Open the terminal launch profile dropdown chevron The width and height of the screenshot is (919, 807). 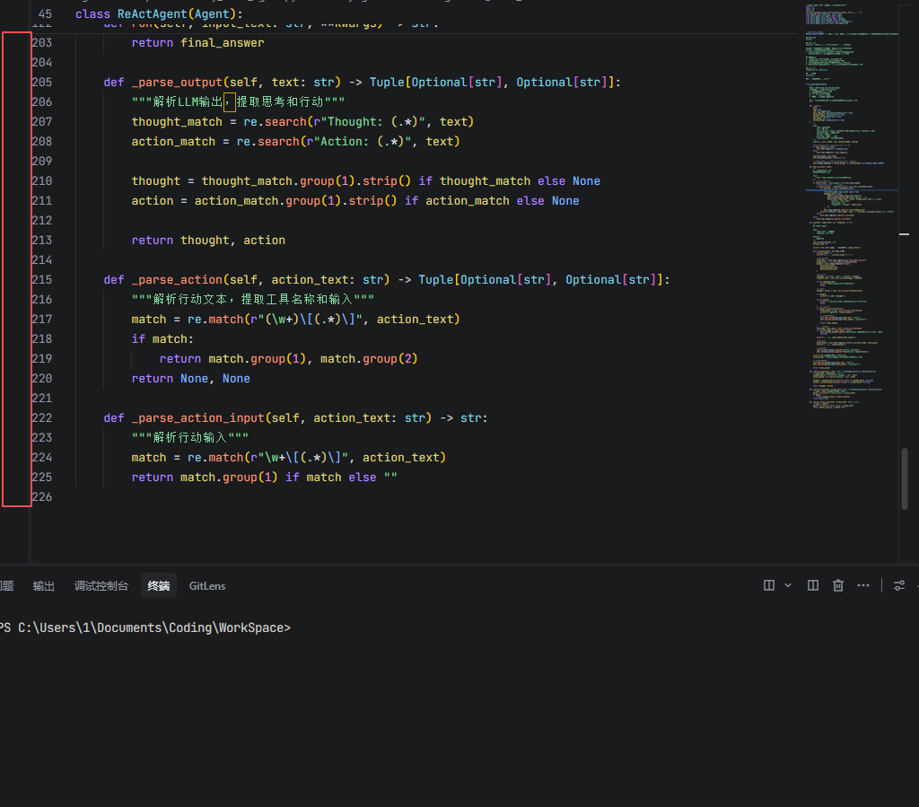click(788, 585)
